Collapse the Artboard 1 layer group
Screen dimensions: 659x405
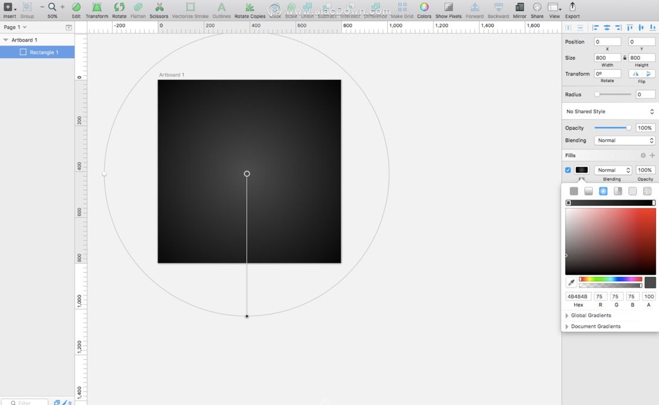[6, 40]
